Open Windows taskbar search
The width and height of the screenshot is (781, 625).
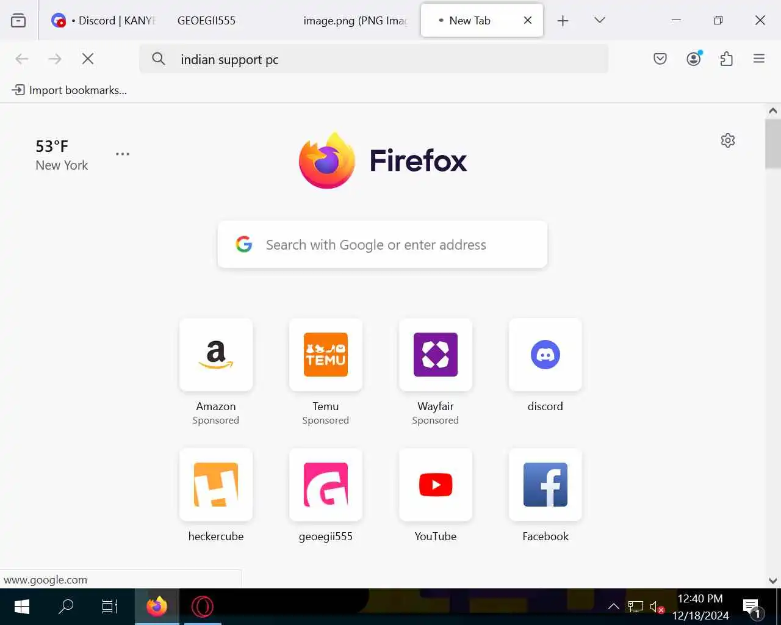[x=66, y=607]
